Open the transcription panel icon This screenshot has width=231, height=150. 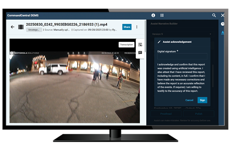(x=140, y=45)
